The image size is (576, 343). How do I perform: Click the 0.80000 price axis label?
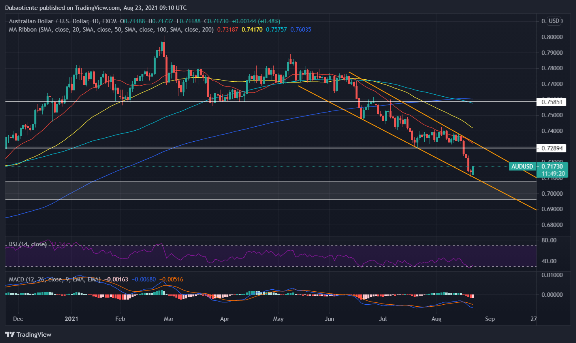552,37
